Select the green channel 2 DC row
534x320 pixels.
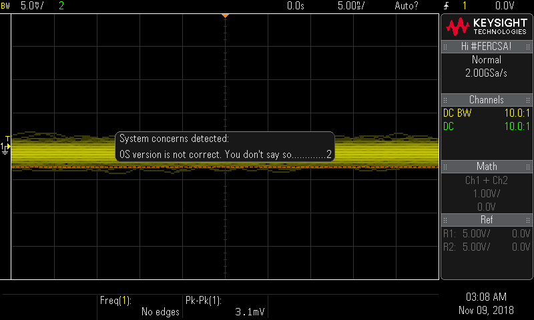[x=487, y=126]
